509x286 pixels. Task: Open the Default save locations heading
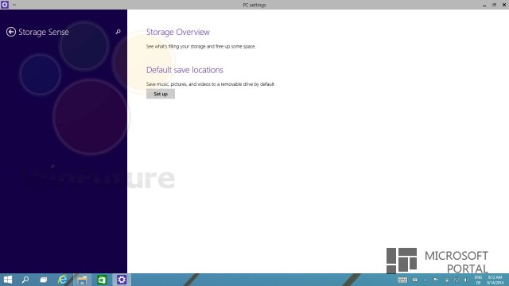pos(185,70)
